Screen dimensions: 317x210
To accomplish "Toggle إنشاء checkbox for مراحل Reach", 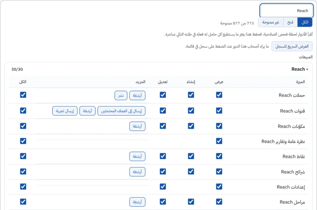I will point(191,201).
